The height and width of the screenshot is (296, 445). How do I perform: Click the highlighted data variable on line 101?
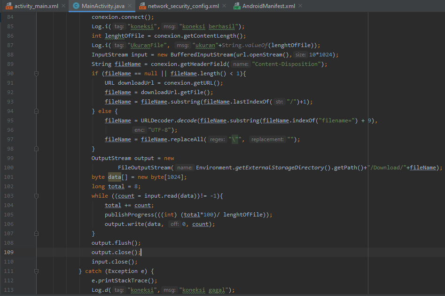[x=114, y=177]
